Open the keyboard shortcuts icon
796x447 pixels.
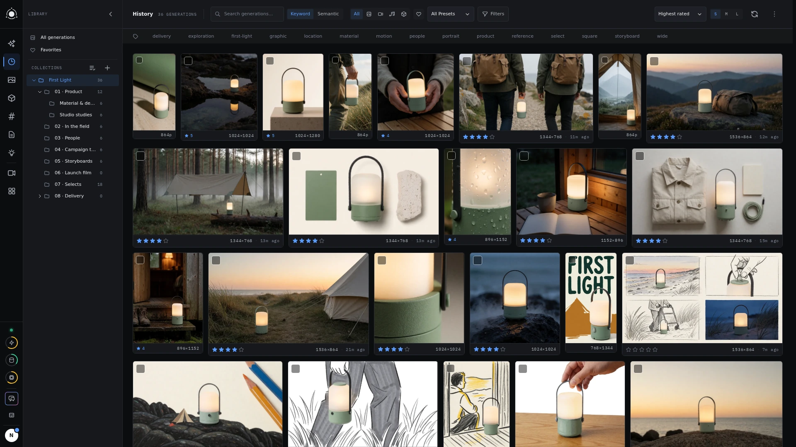tap(12, 415)
